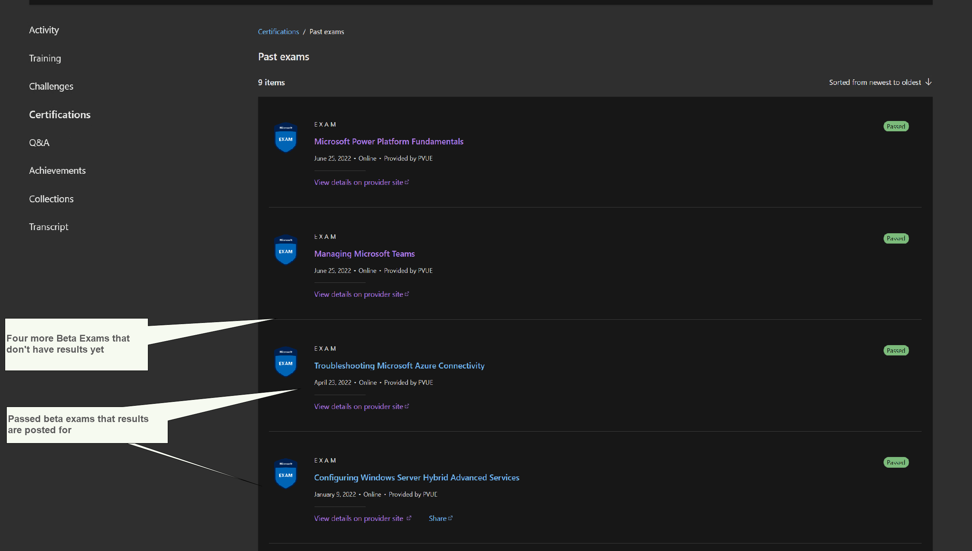Share the Windows Server Hybrid exam result
Viewport: 972px width, 551px height.
pos(441,518)
